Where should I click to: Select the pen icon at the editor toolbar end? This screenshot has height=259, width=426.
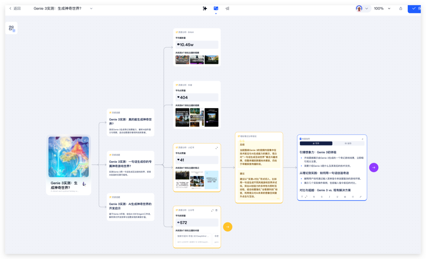click(361, 197)
